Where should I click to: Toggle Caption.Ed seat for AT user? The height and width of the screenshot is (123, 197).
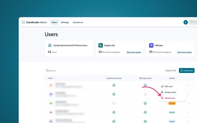coord(114,85)
